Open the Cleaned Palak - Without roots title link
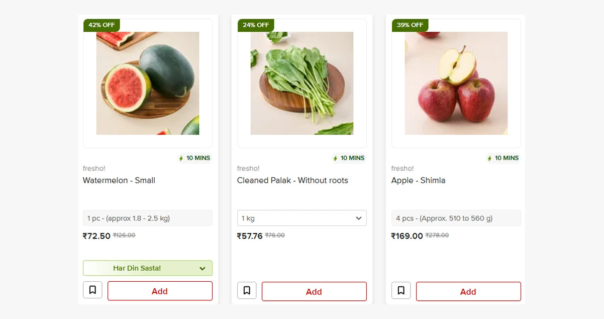Viewport: 604px width, 319px height. tap(292, 180)
